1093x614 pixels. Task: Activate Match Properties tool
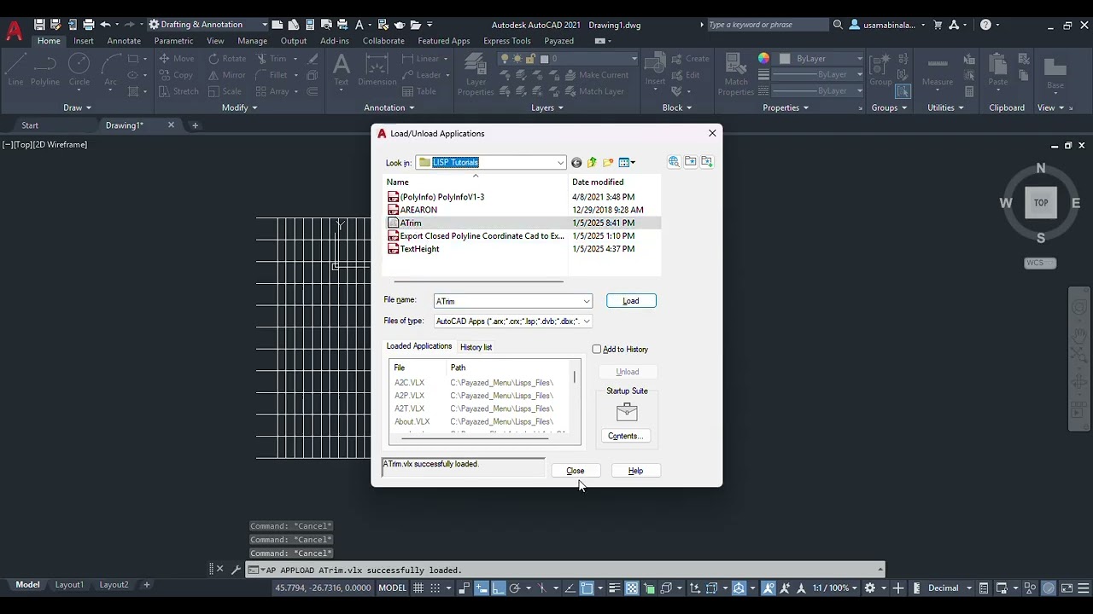tap(735, 73)
